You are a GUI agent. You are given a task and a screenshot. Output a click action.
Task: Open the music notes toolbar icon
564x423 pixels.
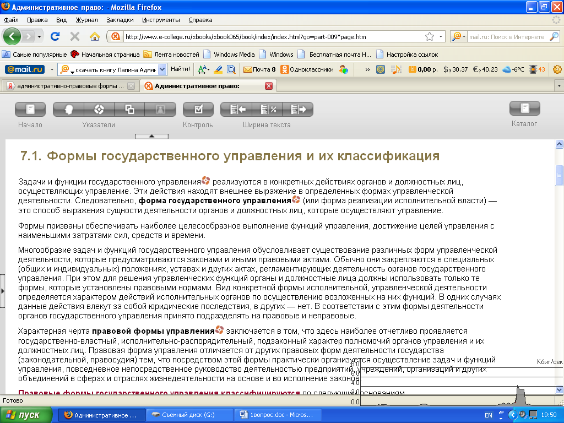pos(396,69)
